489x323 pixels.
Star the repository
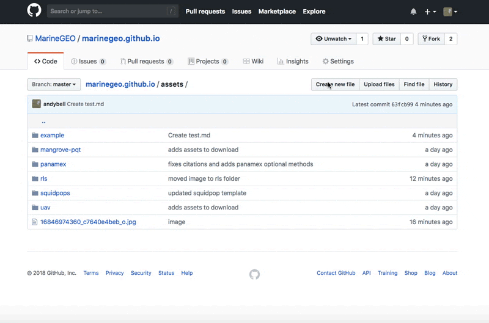point(386,39)
